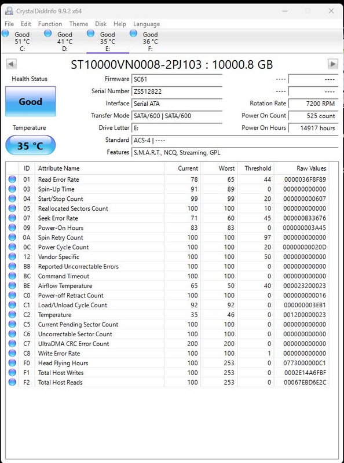Click status icon for Seek Error Rate
Screen dimensions: 344x463
(12, 218)
